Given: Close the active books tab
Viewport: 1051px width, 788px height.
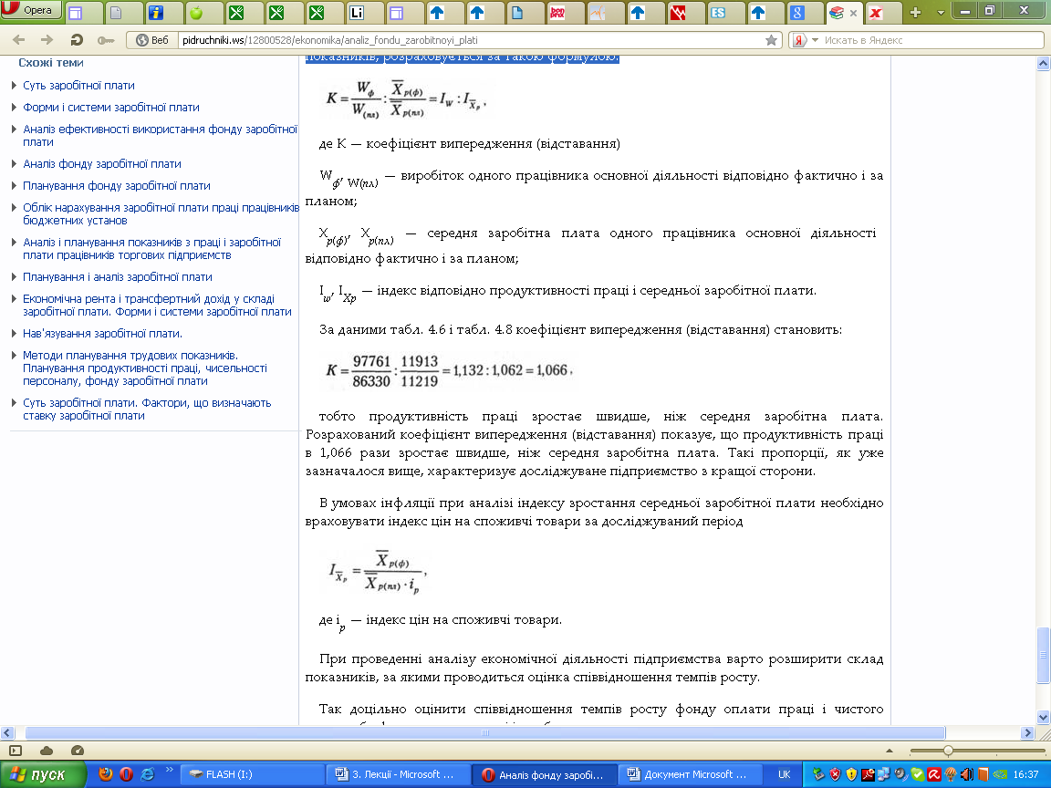Looking at the screenshot, I should tap(853, 13).
